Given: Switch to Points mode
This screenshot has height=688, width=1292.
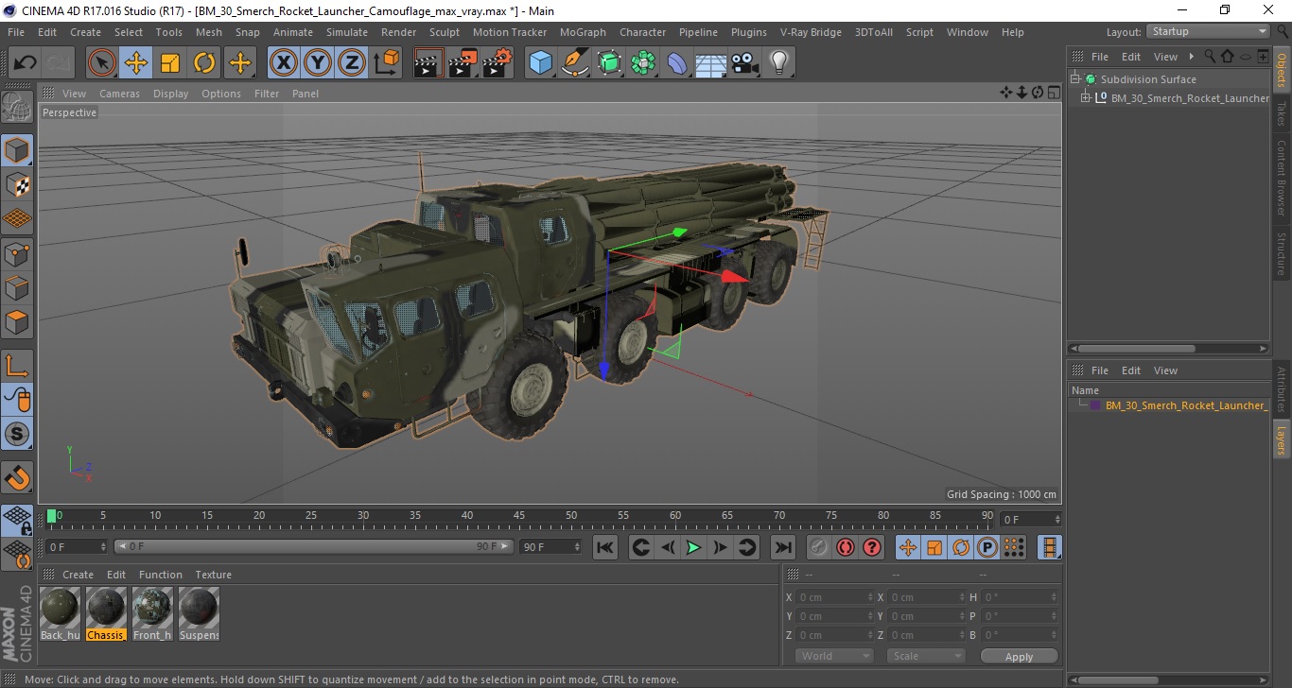Looking at the screenshot, I should [17, 253].
